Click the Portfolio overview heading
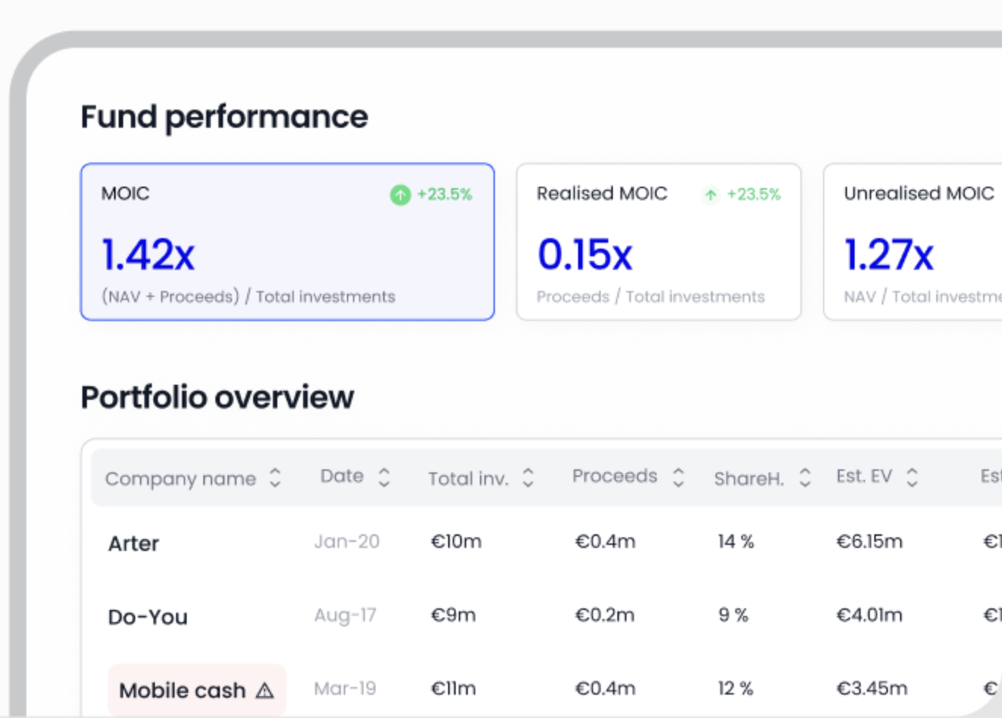 coord(218,398)
